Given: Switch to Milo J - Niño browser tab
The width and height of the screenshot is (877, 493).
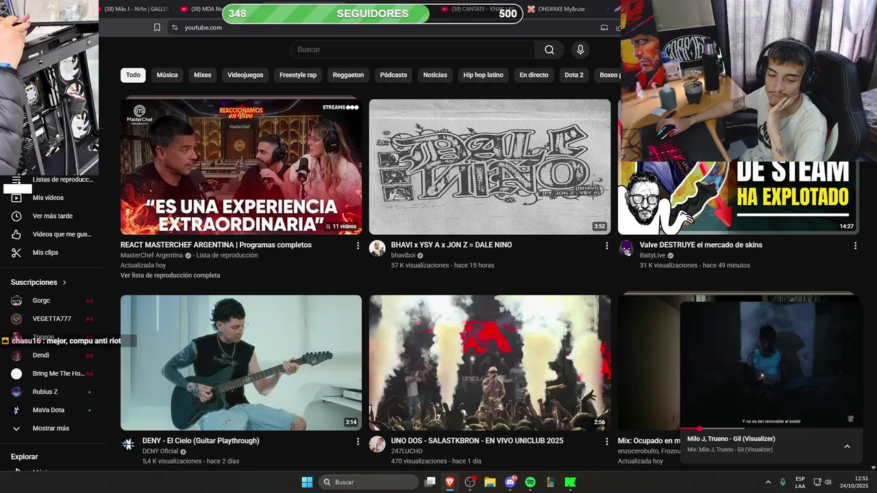Looking at the screenshot, I should coord(136,9).
